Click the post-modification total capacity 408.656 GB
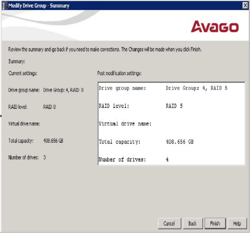This screenshot has width=250, height=233. coord(180,142)
